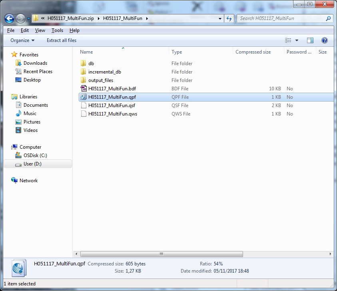Toggle the preview pane button
Viewport: 337px width, 291px height.
[x=310, y=40]
